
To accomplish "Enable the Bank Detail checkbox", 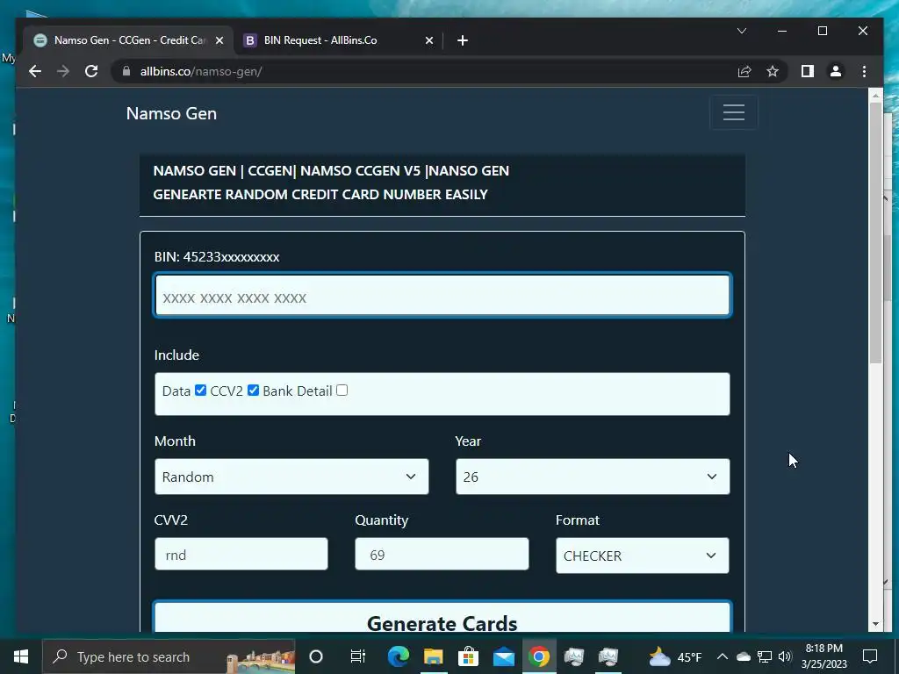I will pyautogui.click(x=342, y=391).
